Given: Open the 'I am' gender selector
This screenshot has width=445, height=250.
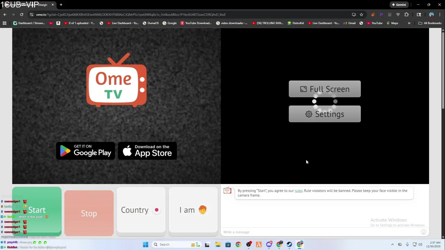Looking at the screenshot, I should (x=193, y=210).
